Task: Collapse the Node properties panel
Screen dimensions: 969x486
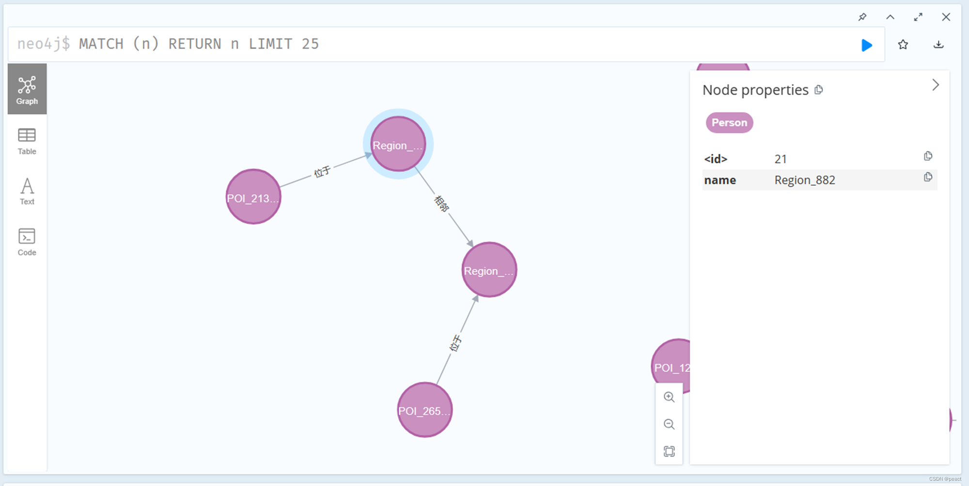Action: pos(935,85)
